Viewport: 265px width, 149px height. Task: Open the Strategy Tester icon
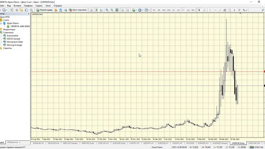coord(31,10)
